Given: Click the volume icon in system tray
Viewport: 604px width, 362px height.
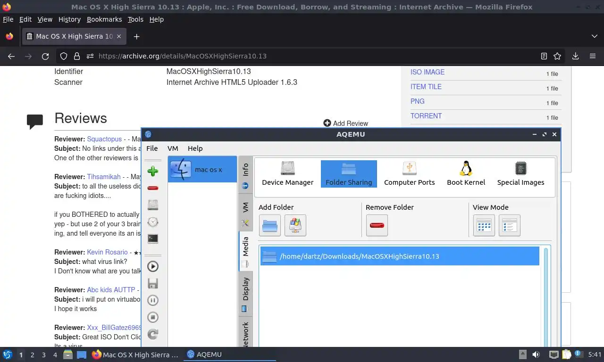Looking at the screenshot, I should (536, 354).
